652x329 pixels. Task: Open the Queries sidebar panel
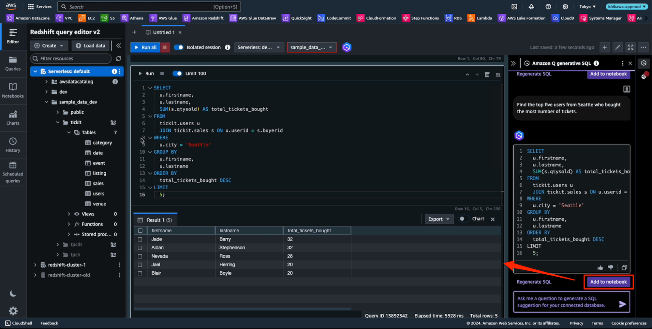[x=13, y=64]
